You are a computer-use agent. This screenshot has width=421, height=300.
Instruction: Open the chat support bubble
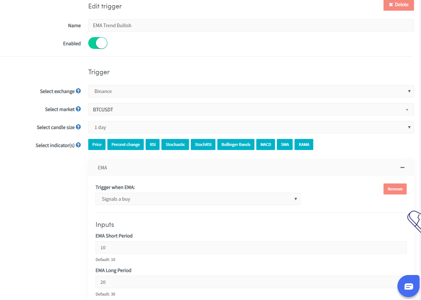[408, 286]
